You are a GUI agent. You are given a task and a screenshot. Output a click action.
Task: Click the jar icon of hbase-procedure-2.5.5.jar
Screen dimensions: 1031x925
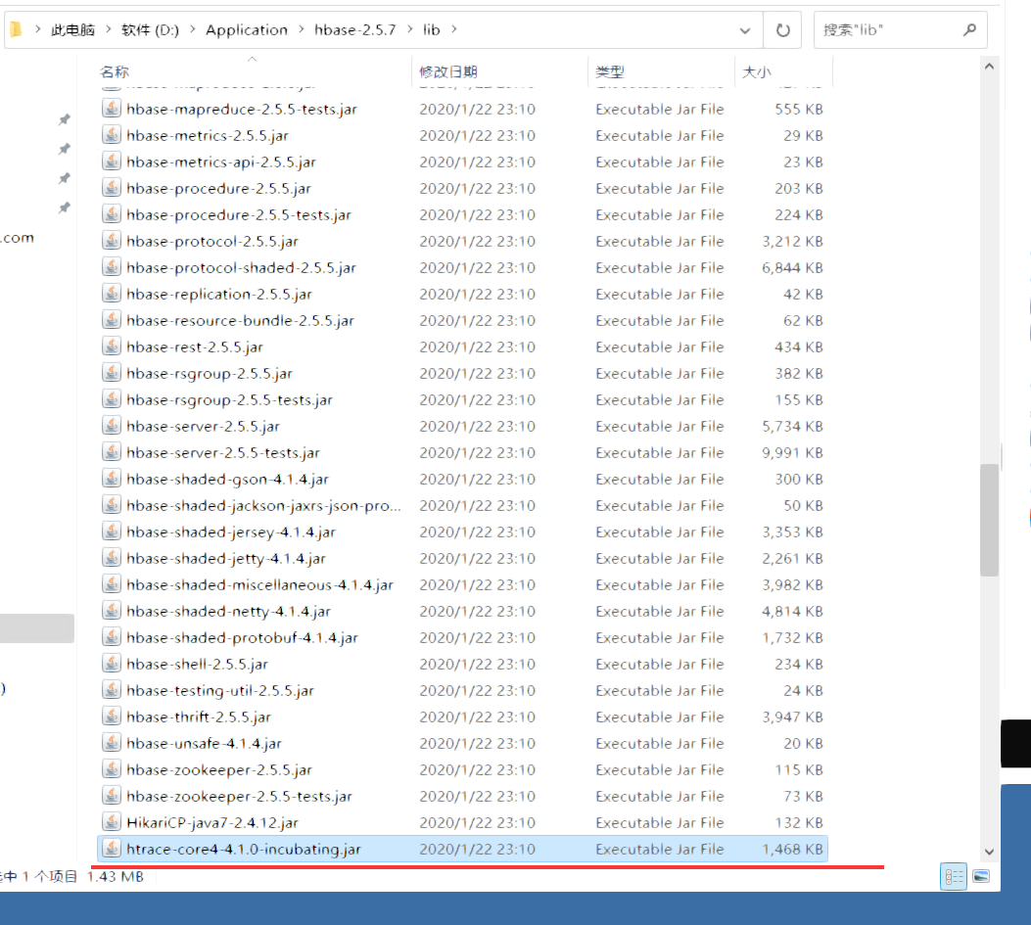[112, 188]
